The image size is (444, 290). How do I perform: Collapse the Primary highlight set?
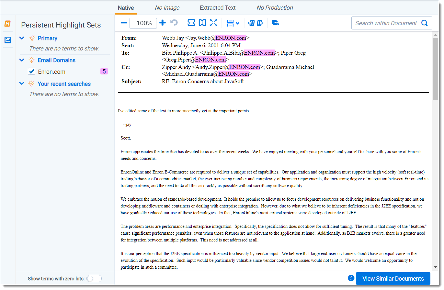pos(22,38)
